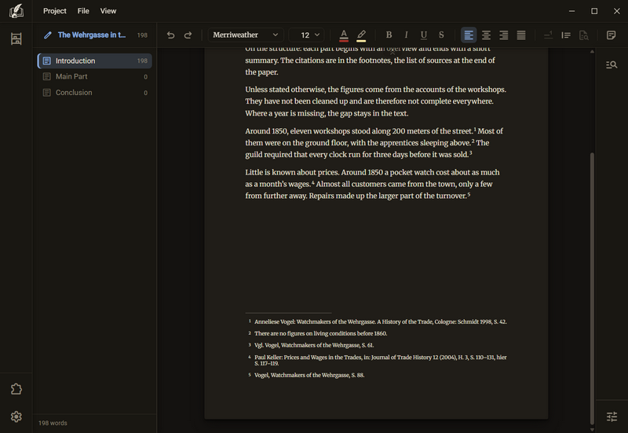Align text right
This screenshot has height=433, width=628.
503,35
